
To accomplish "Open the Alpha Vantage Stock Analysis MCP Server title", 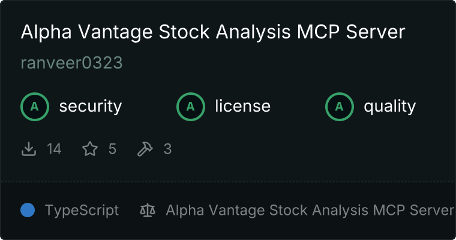I will point(213,32).
